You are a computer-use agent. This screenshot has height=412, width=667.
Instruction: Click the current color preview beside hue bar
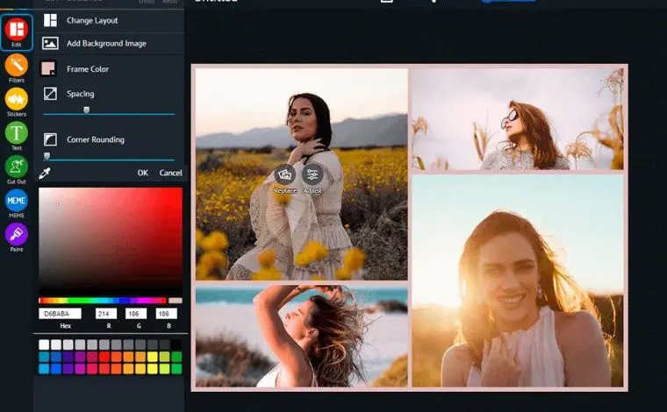click(x=176, y=301)
